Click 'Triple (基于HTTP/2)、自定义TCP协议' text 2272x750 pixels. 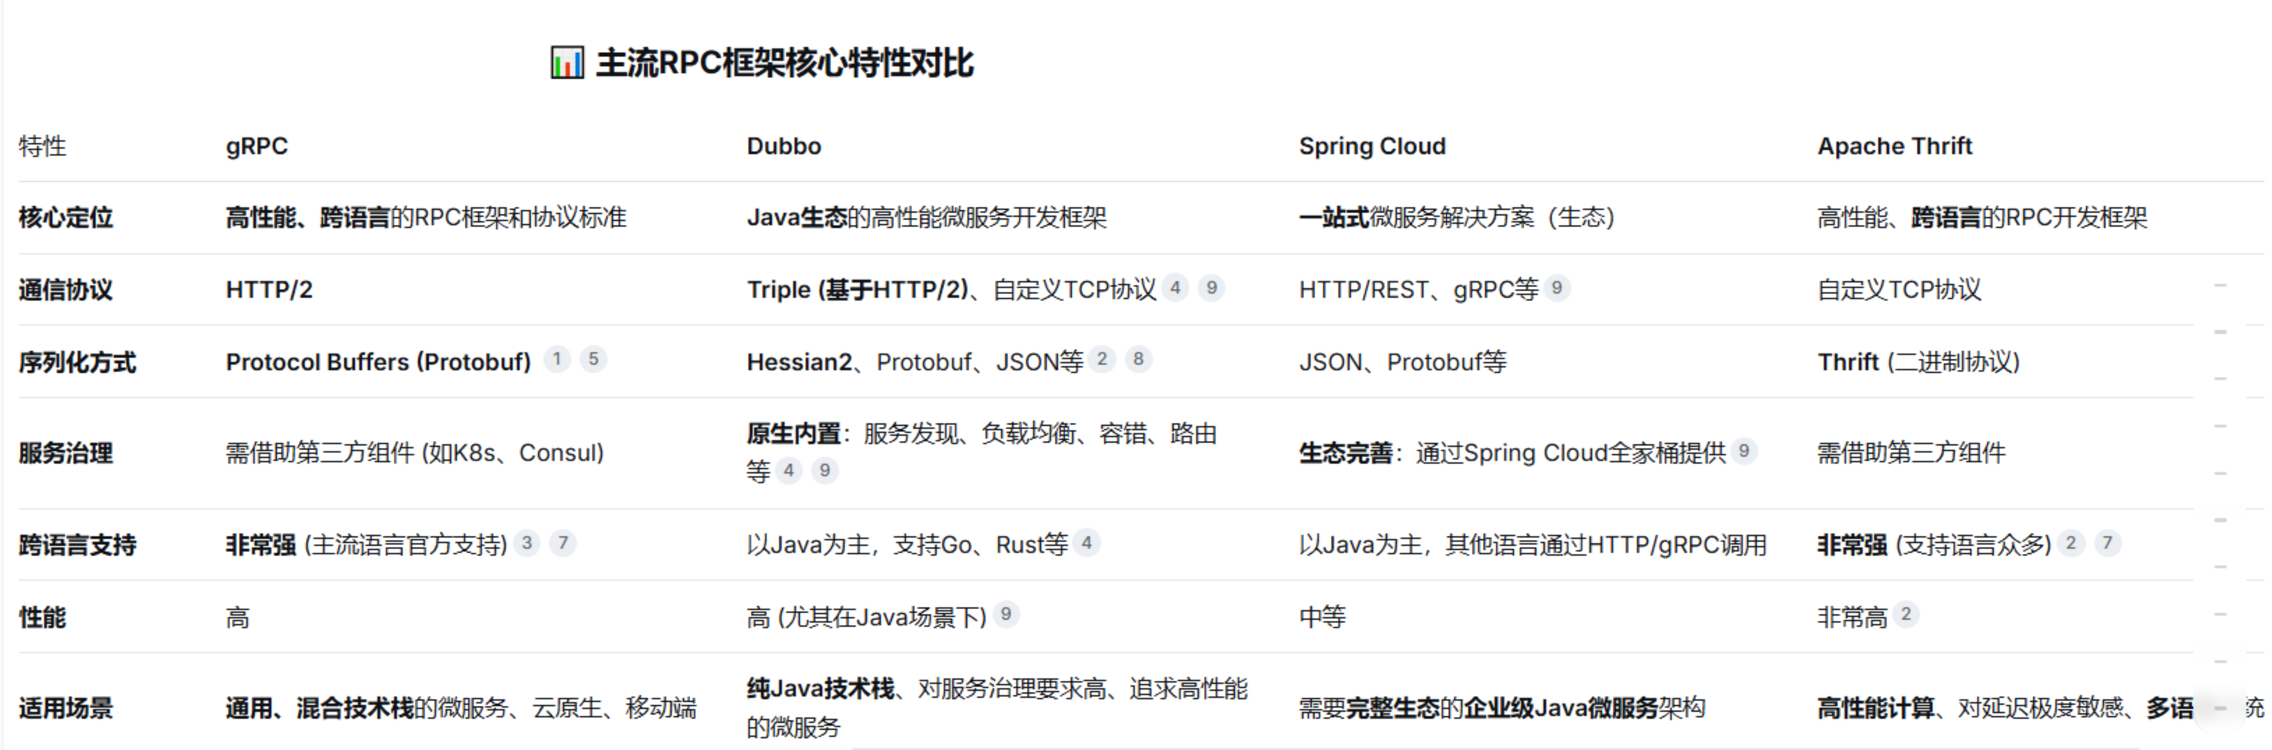pyautogui.click(x=952, y=290)
